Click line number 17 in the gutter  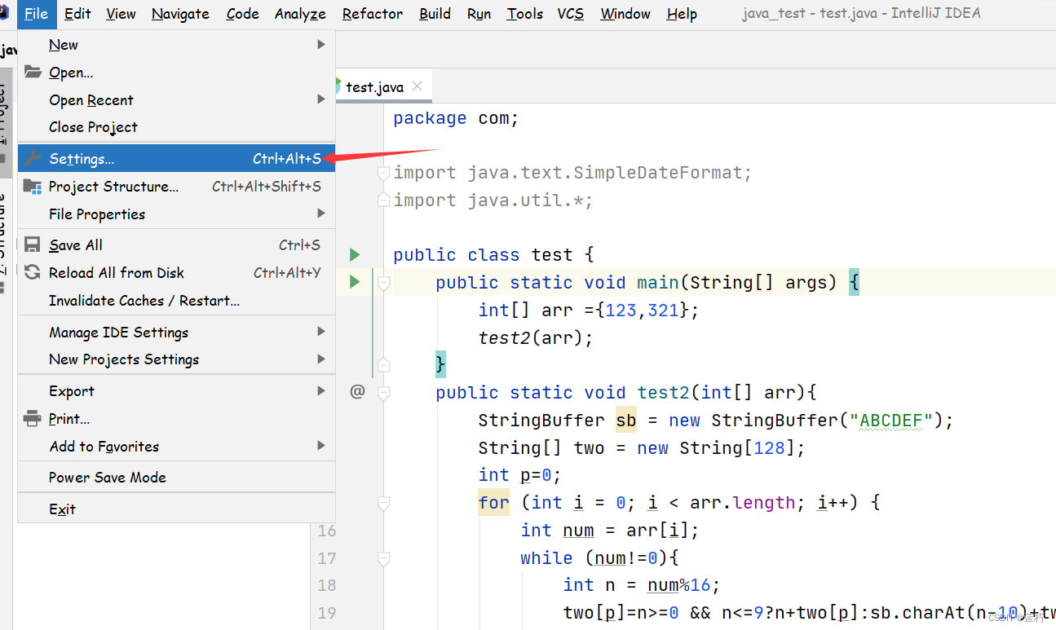coord(327,558)
